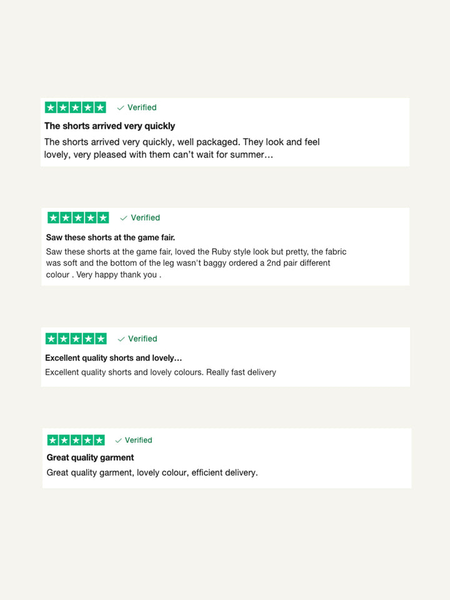Screen dimensions: 450x600
Task: Click the "Verified" label on the shorts-arrived-quickly review
Action: 142,107
